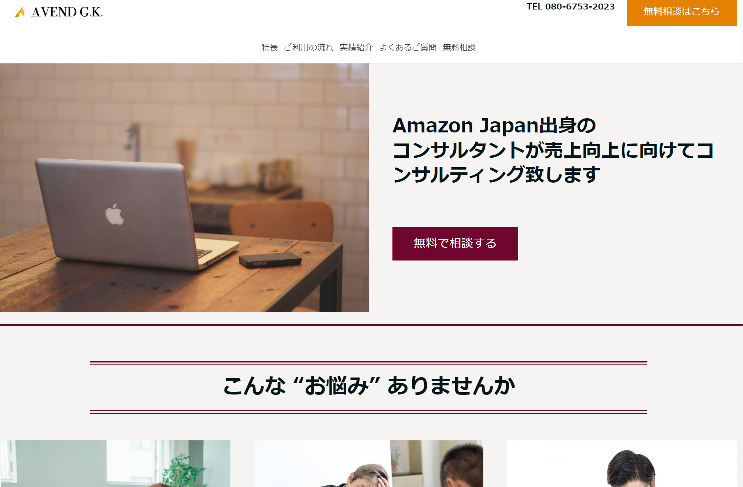
Task: Click the smartphone in the hero photo
Action: point(270,259)
